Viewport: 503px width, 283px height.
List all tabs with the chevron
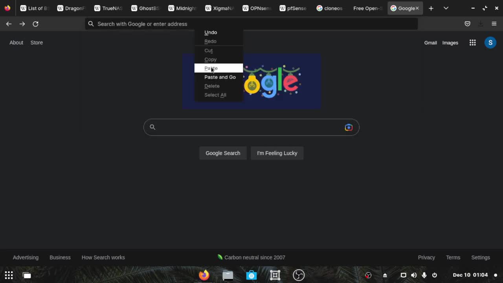coord(446,8)
